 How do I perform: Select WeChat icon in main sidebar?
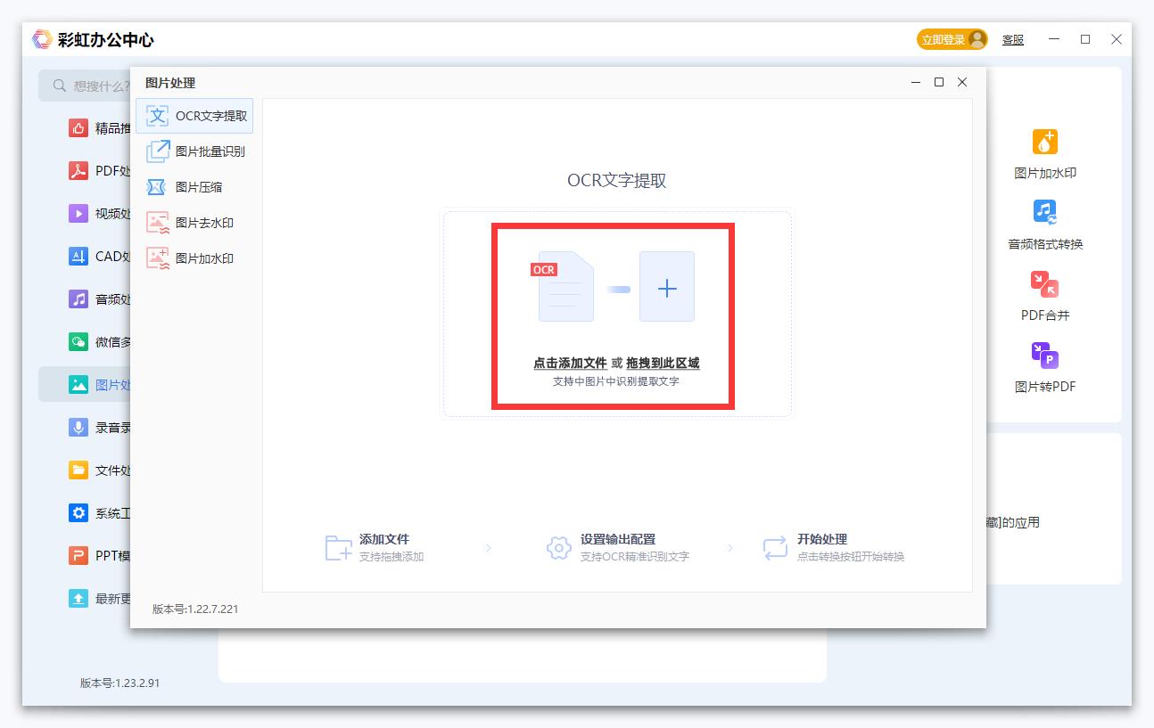point(78,341)
